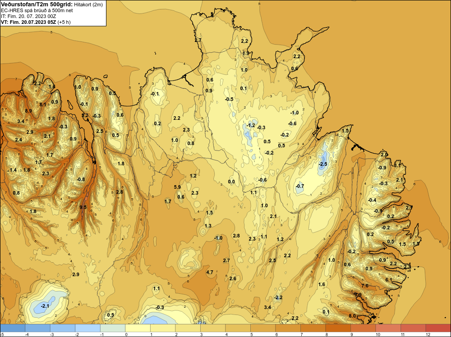Select the 8.9 temperature reading
Image resolution: width=451 pixels, height=337 pixels.
click(x=28, y=111)
